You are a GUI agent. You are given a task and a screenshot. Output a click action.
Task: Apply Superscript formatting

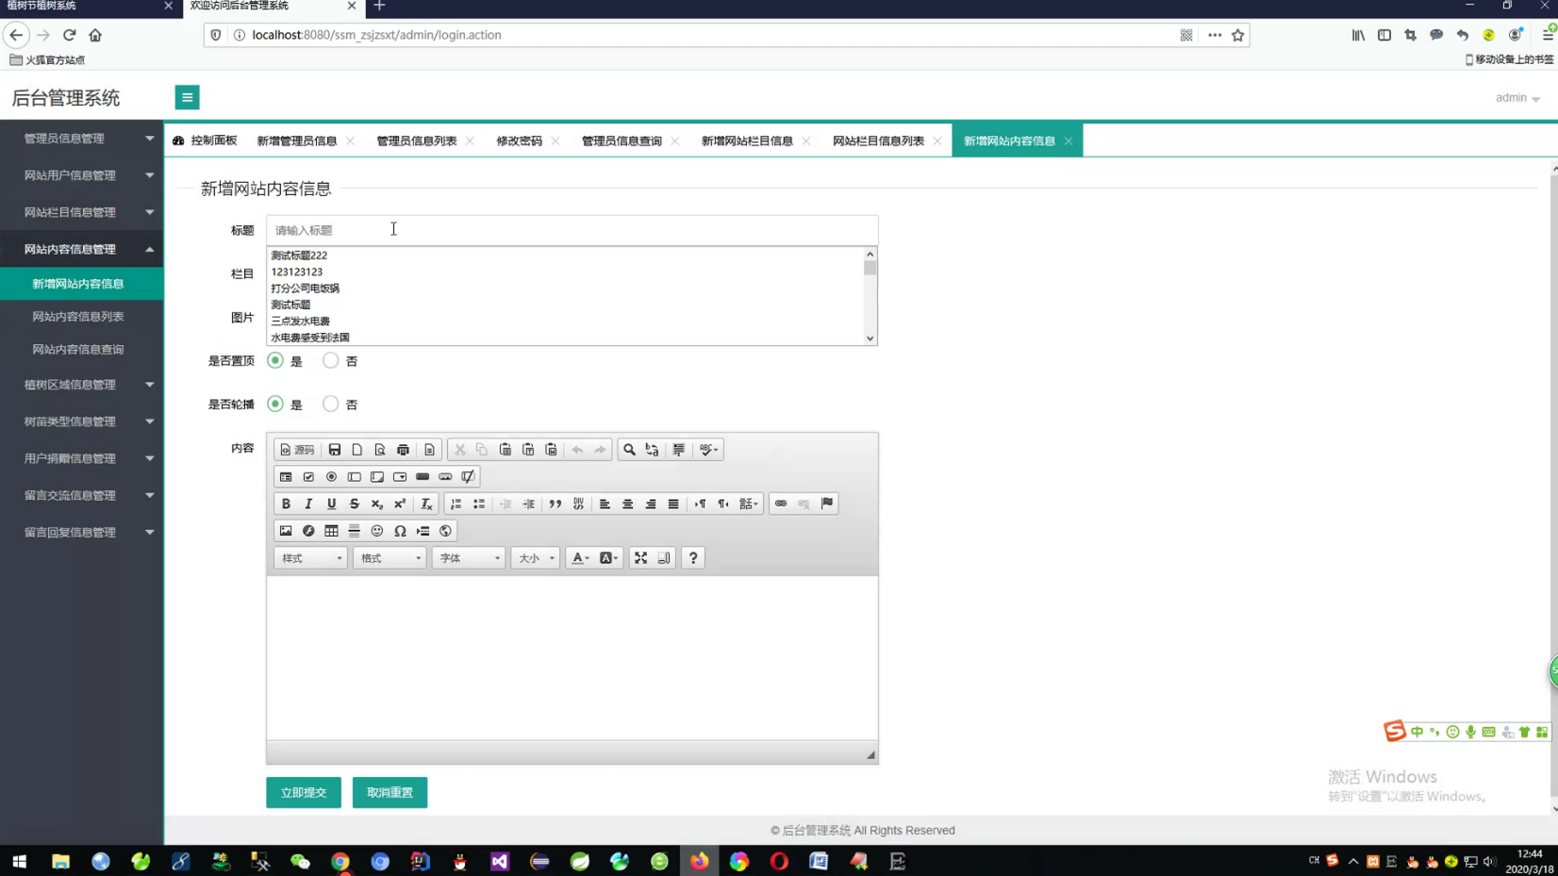(400, 504)
